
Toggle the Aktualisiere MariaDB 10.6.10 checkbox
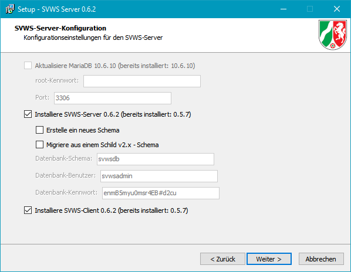28,66
